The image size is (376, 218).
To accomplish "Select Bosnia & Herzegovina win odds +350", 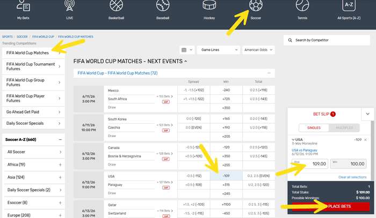I will point(226,156).
